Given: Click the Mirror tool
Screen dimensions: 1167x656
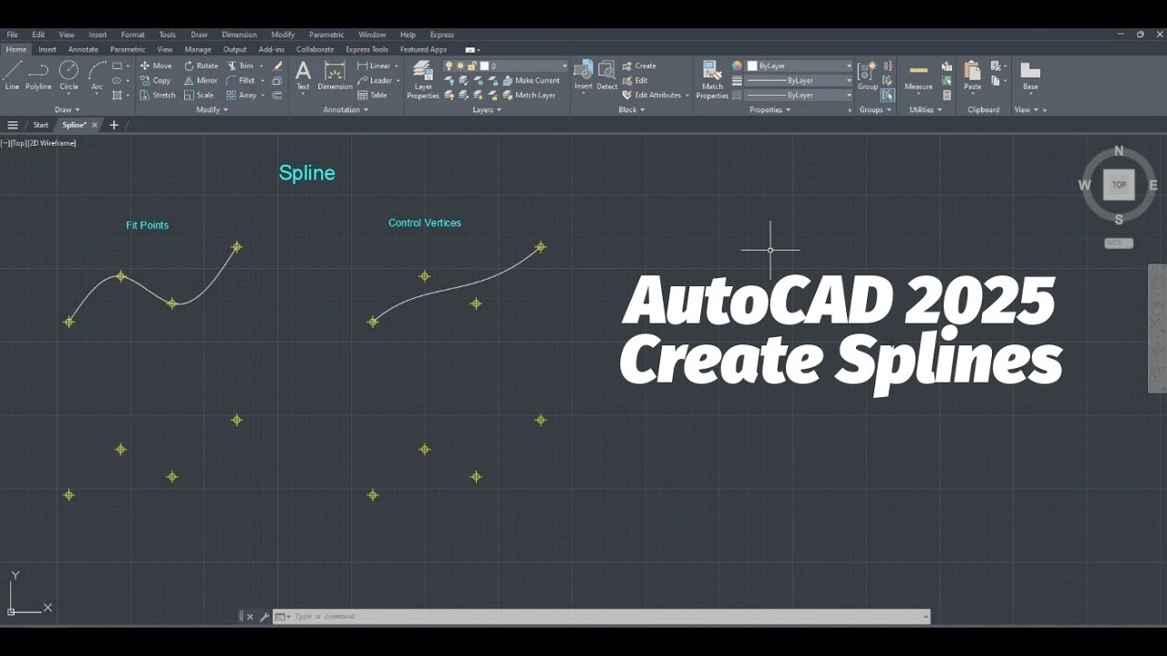Looking at the screenshot, I should (201, 80).
